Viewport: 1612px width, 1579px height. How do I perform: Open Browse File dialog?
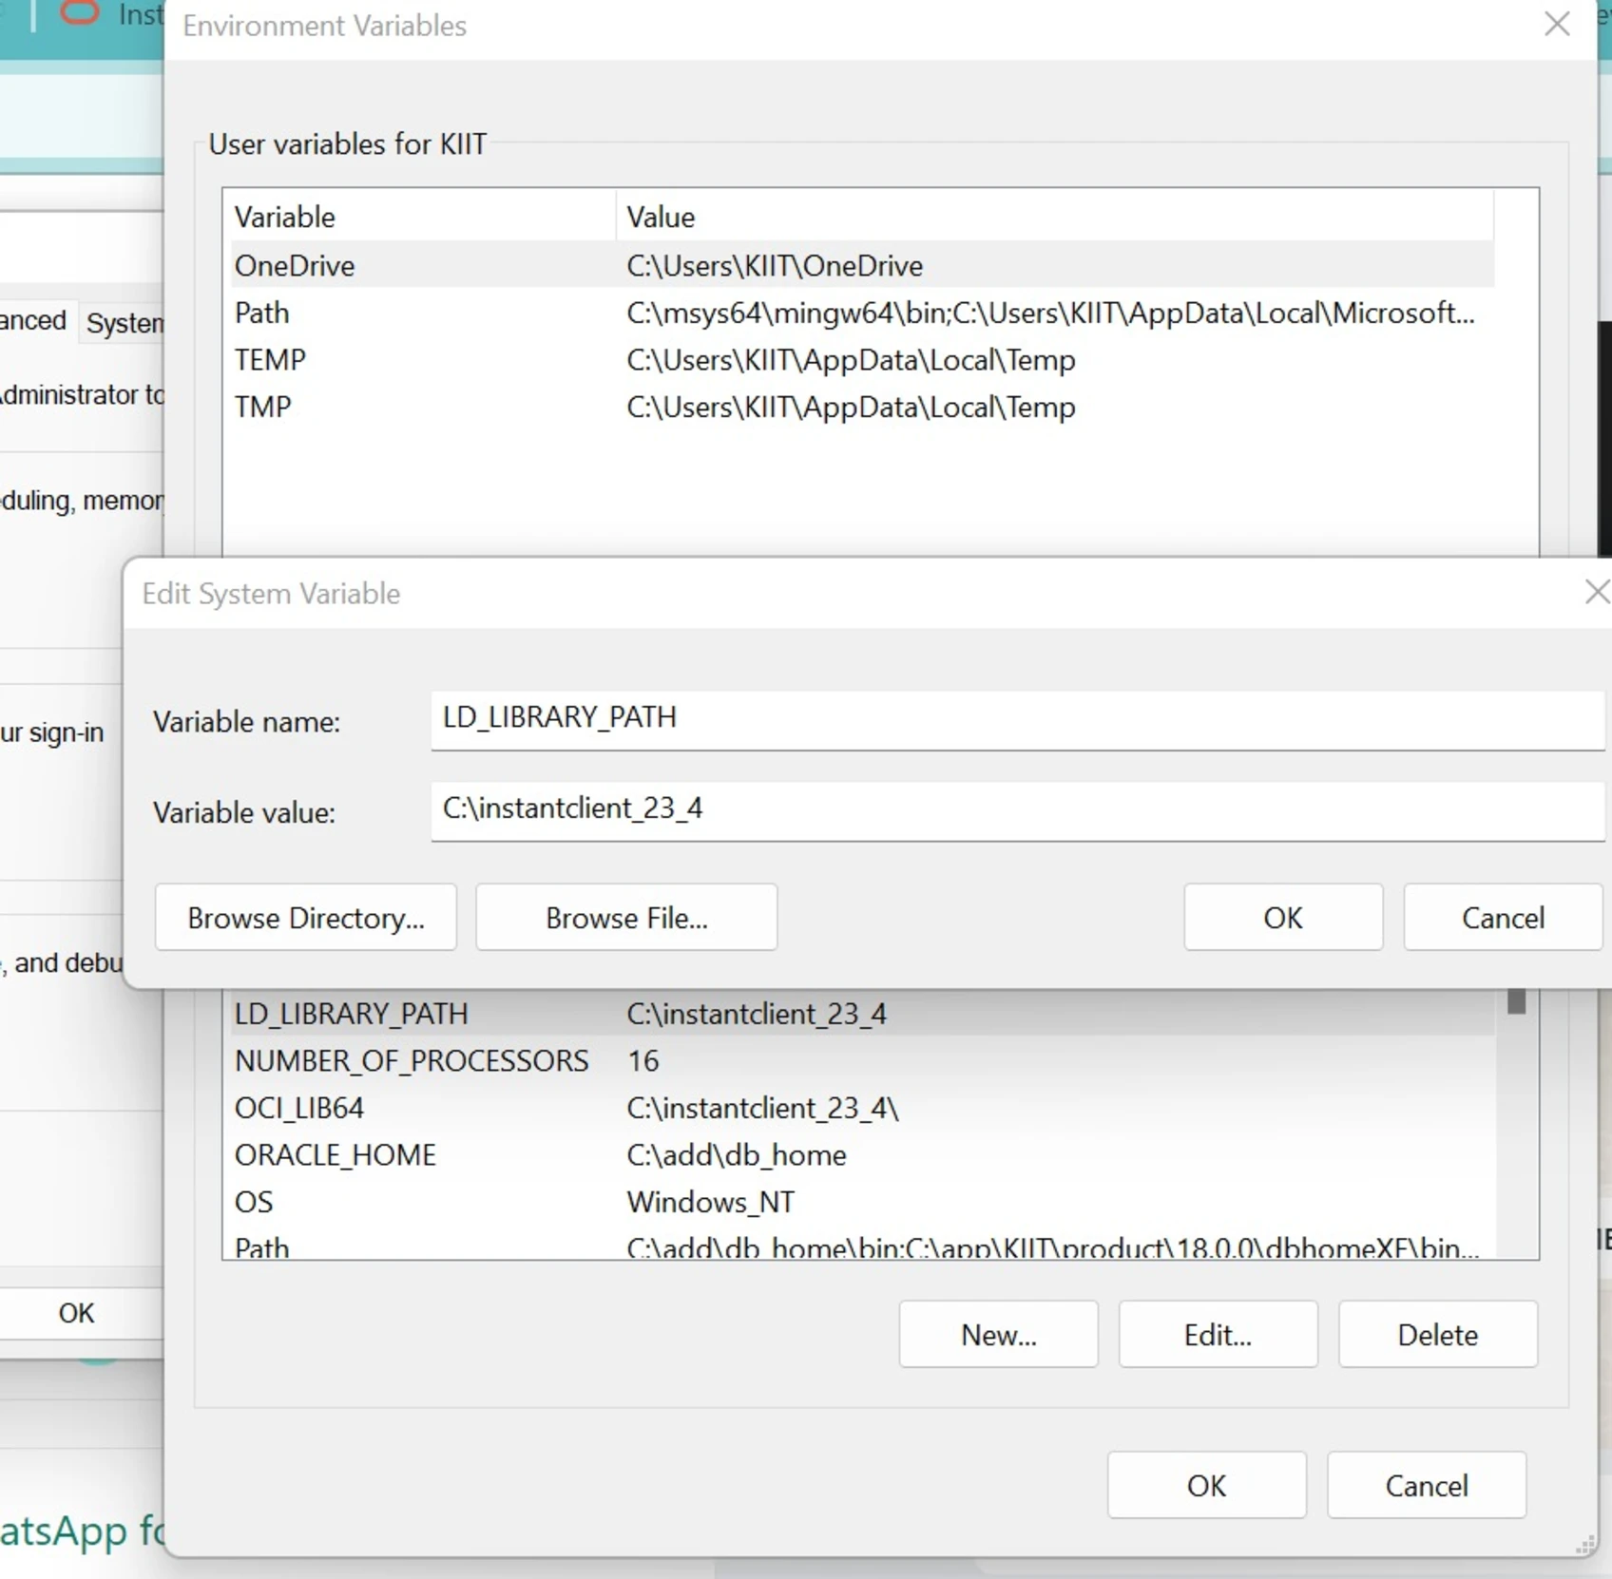pyautogui.click(x=626, y=917)
